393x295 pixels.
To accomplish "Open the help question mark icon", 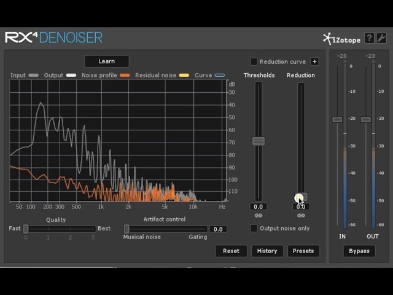I will coord(369,38).
